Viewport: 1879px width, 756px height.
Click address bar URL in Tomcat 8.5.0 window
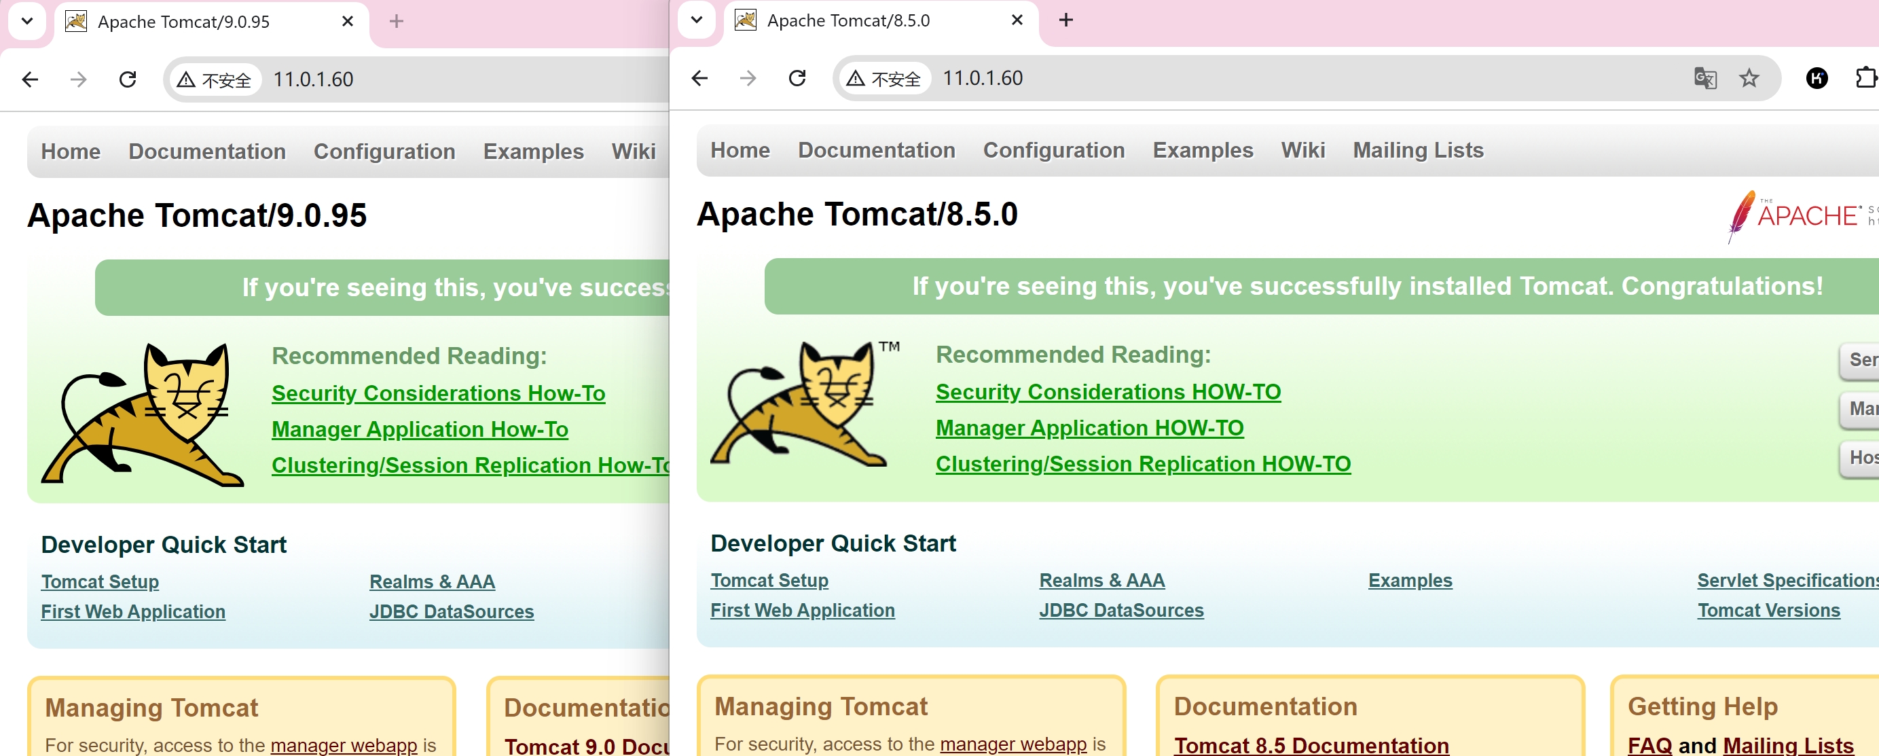(983, 78)
